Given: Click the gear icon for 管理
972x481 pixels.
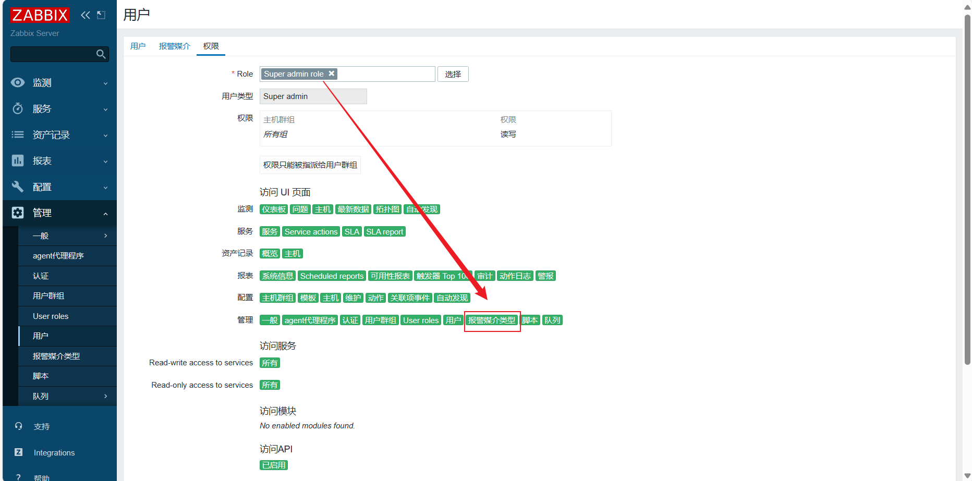Looking at the screenshot, I should click(x=18, y=213).
